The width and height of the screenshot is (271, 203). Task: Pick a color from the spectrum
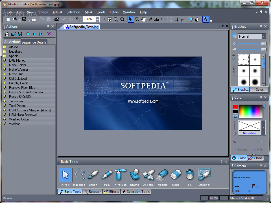pyautogui.click(x=251, y=111)
